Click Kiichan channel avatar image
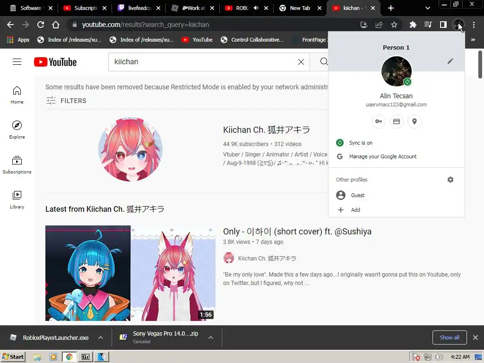 coord(130,149)
